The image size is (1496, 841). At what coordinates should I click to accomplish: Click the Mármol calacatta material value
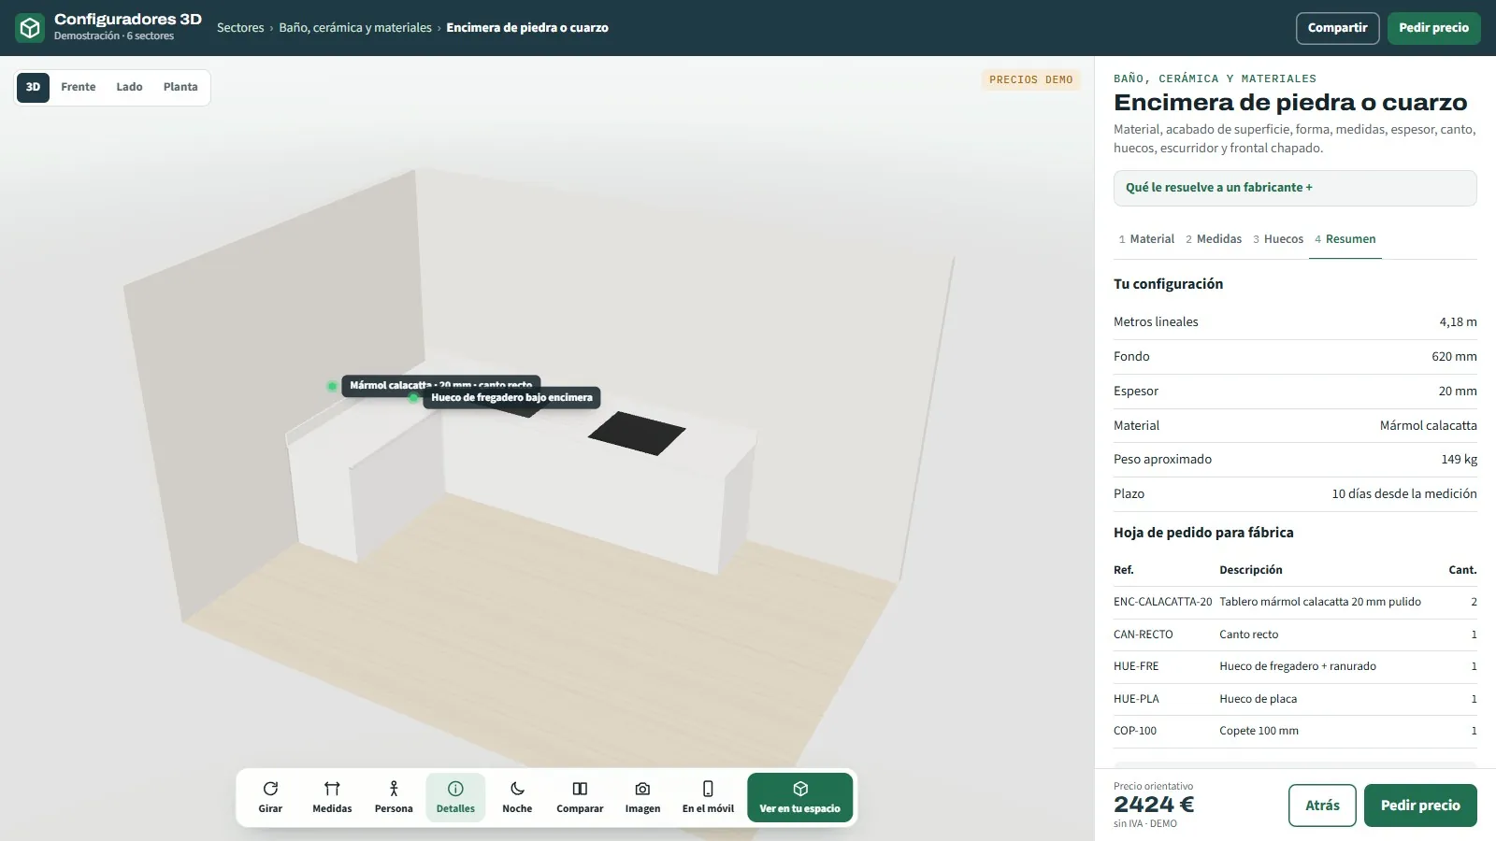1428,425
